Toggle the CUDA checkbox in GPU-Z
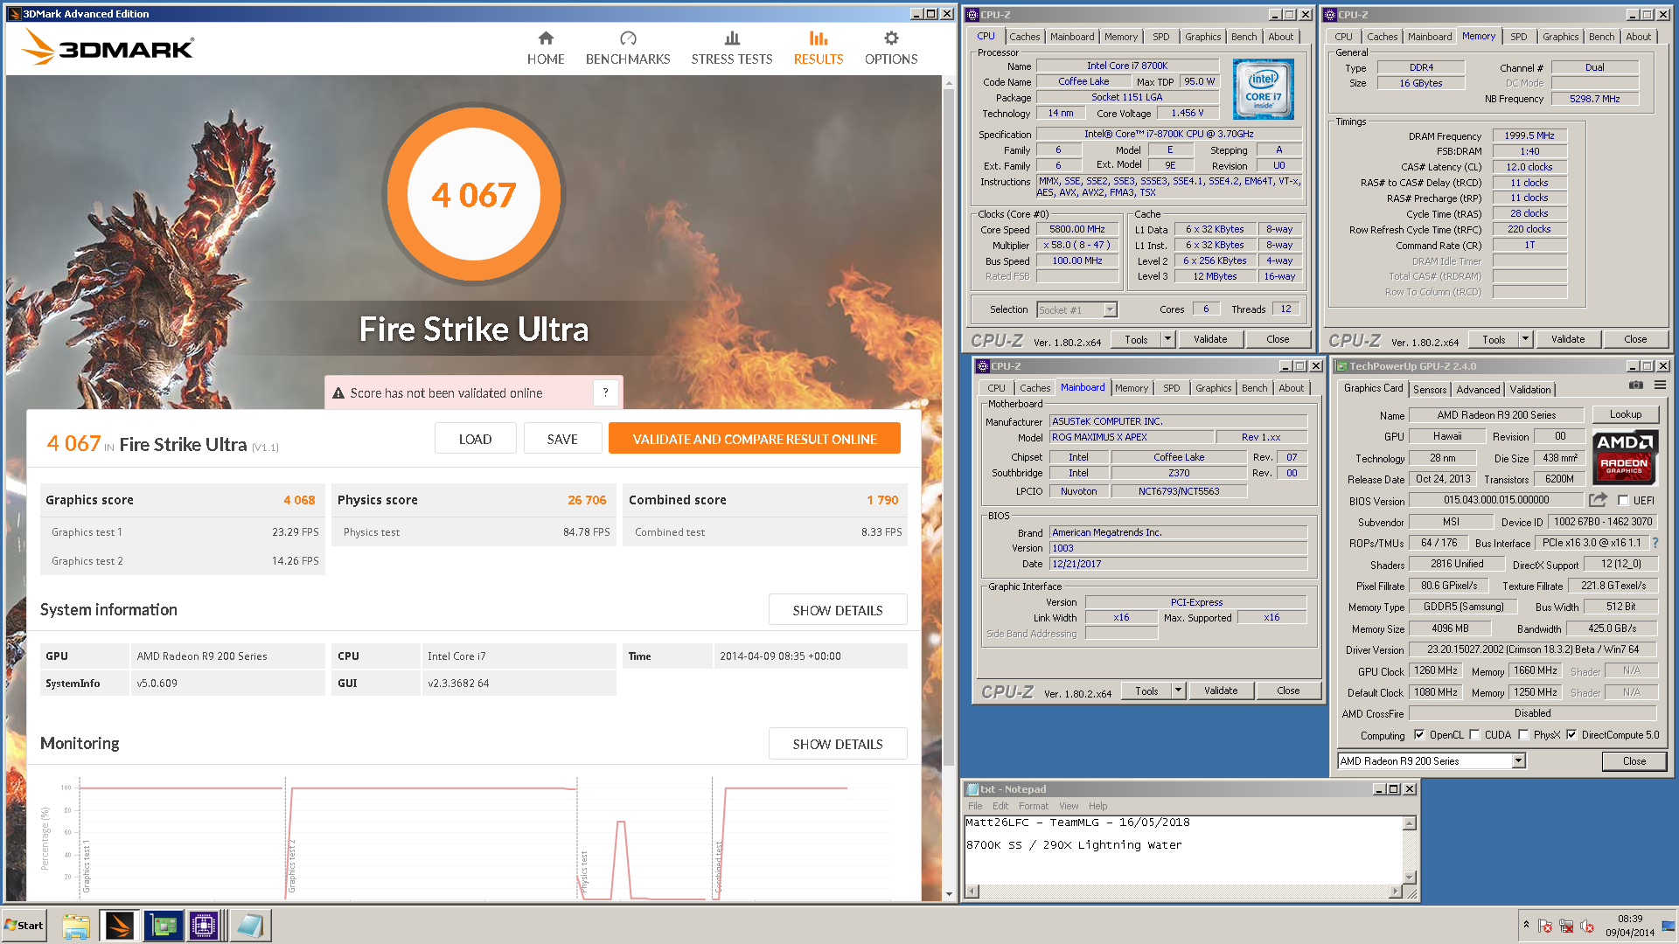The width and height of the screenshot is (1679, 944). point(1474,735)
